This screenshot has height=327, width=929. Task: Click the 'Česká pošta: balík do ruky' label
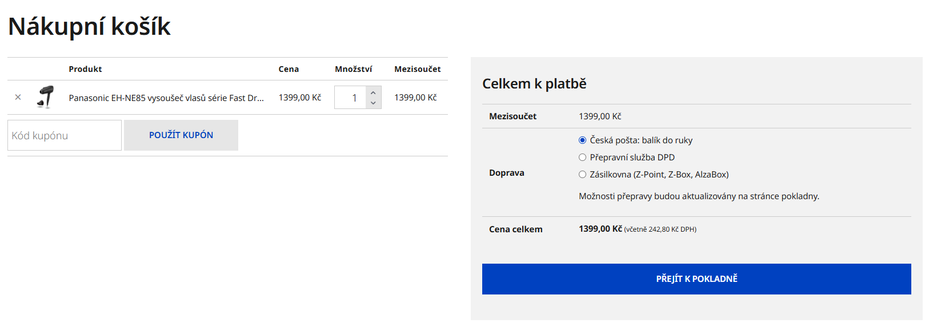(x=641, y=140)
